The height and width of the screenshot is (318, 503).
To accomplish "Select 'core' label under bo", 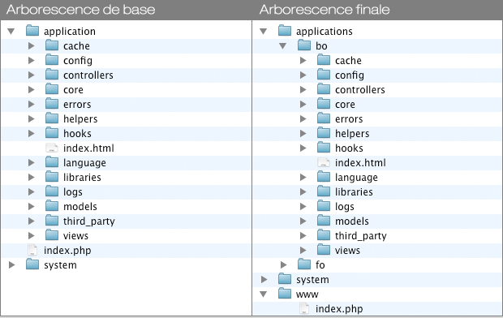I will point(345,105).
